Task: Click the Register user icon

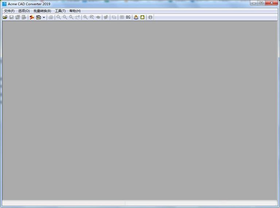Action: point(136,17)
